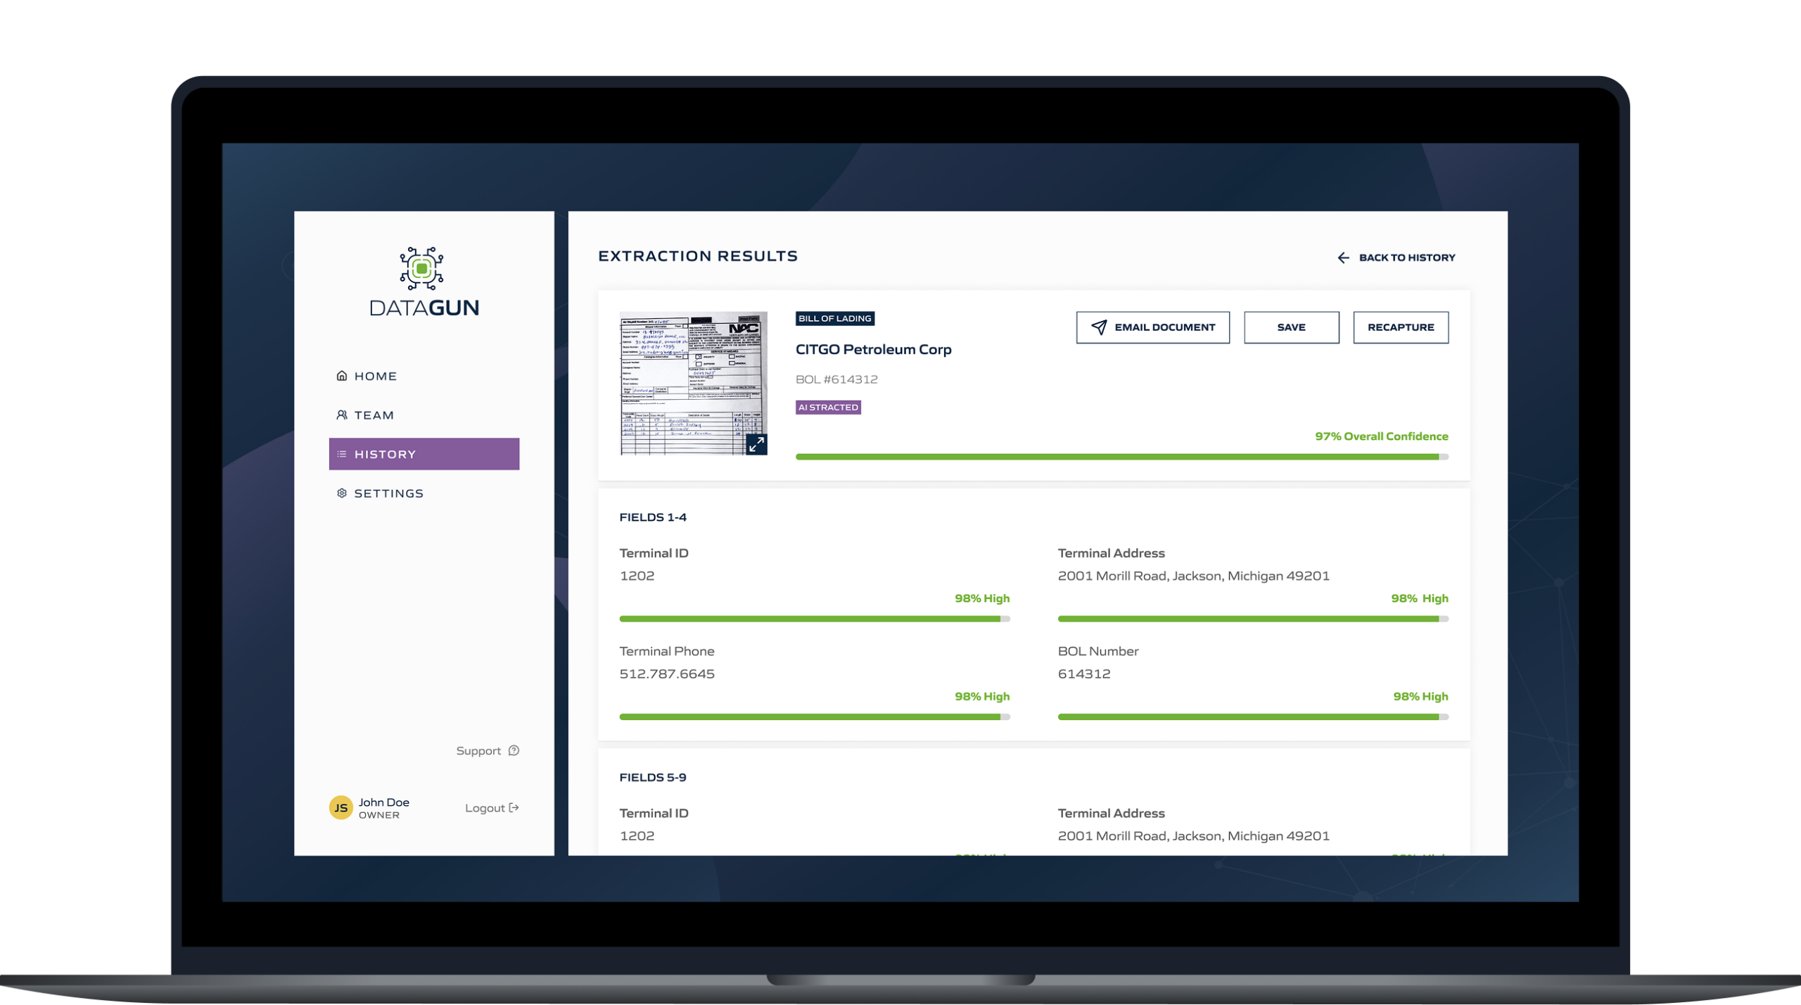This screenshot has height=1005, width=1801.
Task: Click the BOL Number field label
Action: (x=1098, y=652)
